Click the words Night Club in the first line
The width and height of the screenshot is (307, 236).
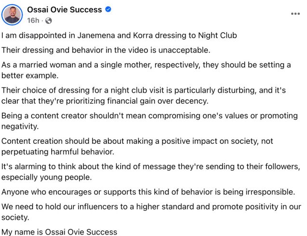click(216, 35)
